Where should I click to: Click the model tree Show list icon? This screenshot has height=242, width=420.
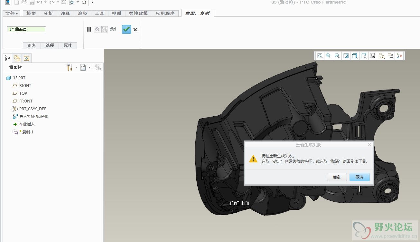(x=83, y=67)
